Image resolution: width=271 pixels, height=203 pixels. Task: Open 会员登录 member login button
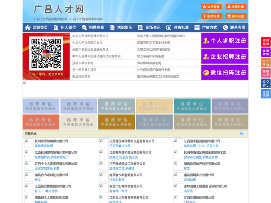212,7
